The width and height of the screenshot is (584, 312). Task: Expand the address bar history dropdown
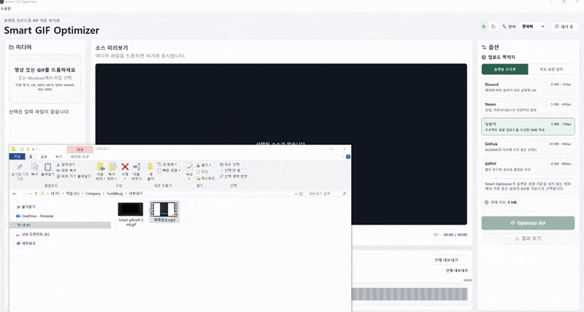pyautogui.click(x=296, y=194)
